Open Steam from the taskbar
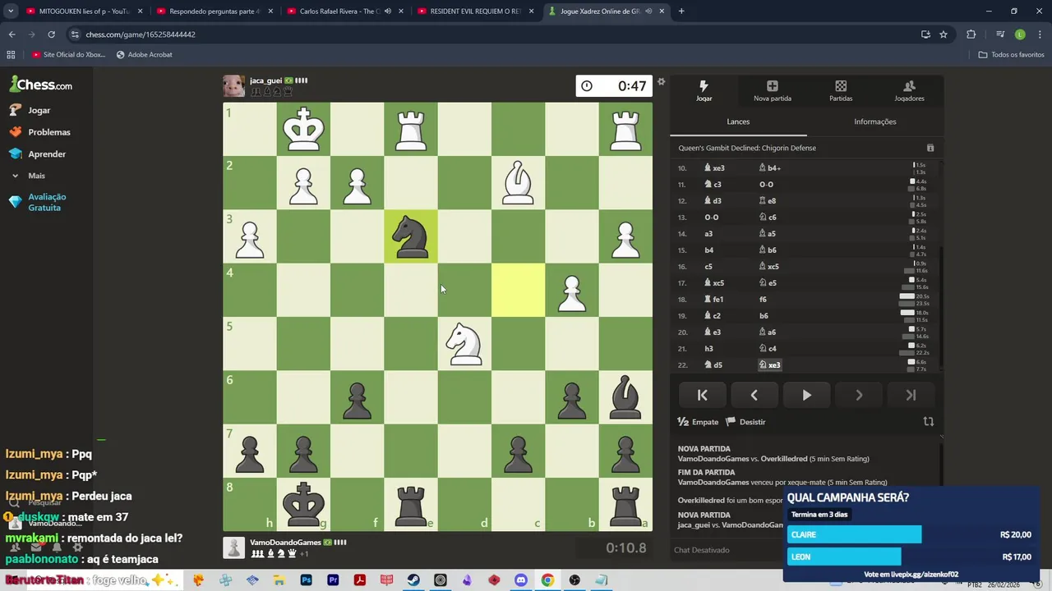Screen dimensions: 1052x591 click(413, 580)
